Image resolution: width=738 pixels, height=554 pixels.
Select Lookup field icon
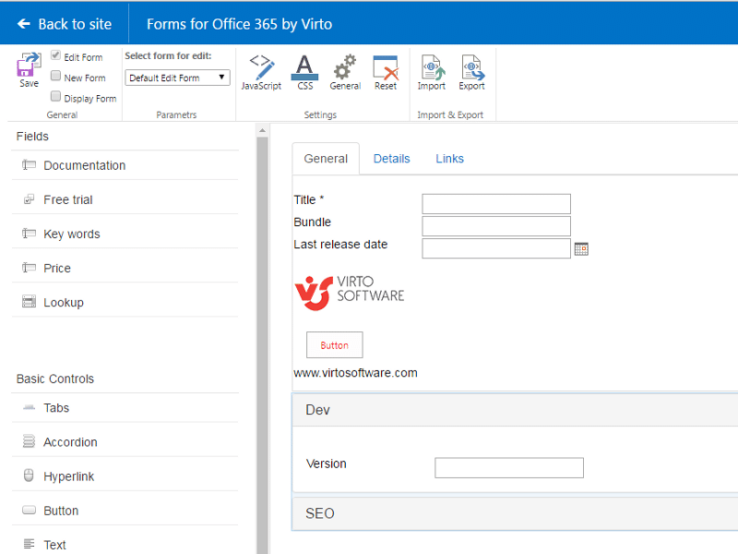click(29, 302)
